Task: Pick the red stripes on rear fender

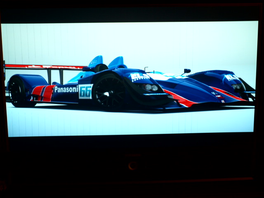Action: (x=43, y=93)
